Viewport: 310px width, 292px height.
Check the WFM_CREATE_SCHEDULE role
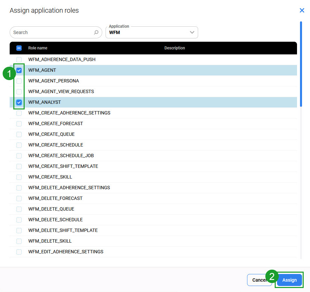[19, 145]
